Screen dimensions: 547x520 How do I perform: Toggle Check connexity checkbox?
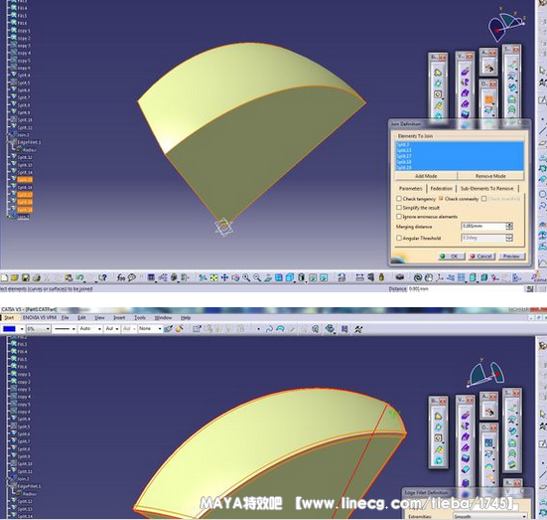(x=441, y=199)
